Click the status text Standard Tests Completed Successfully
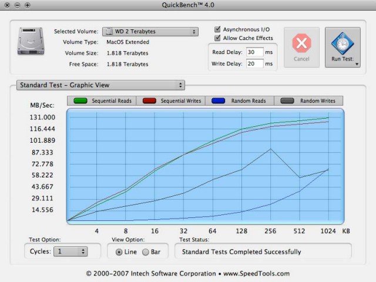 (241, 252)
